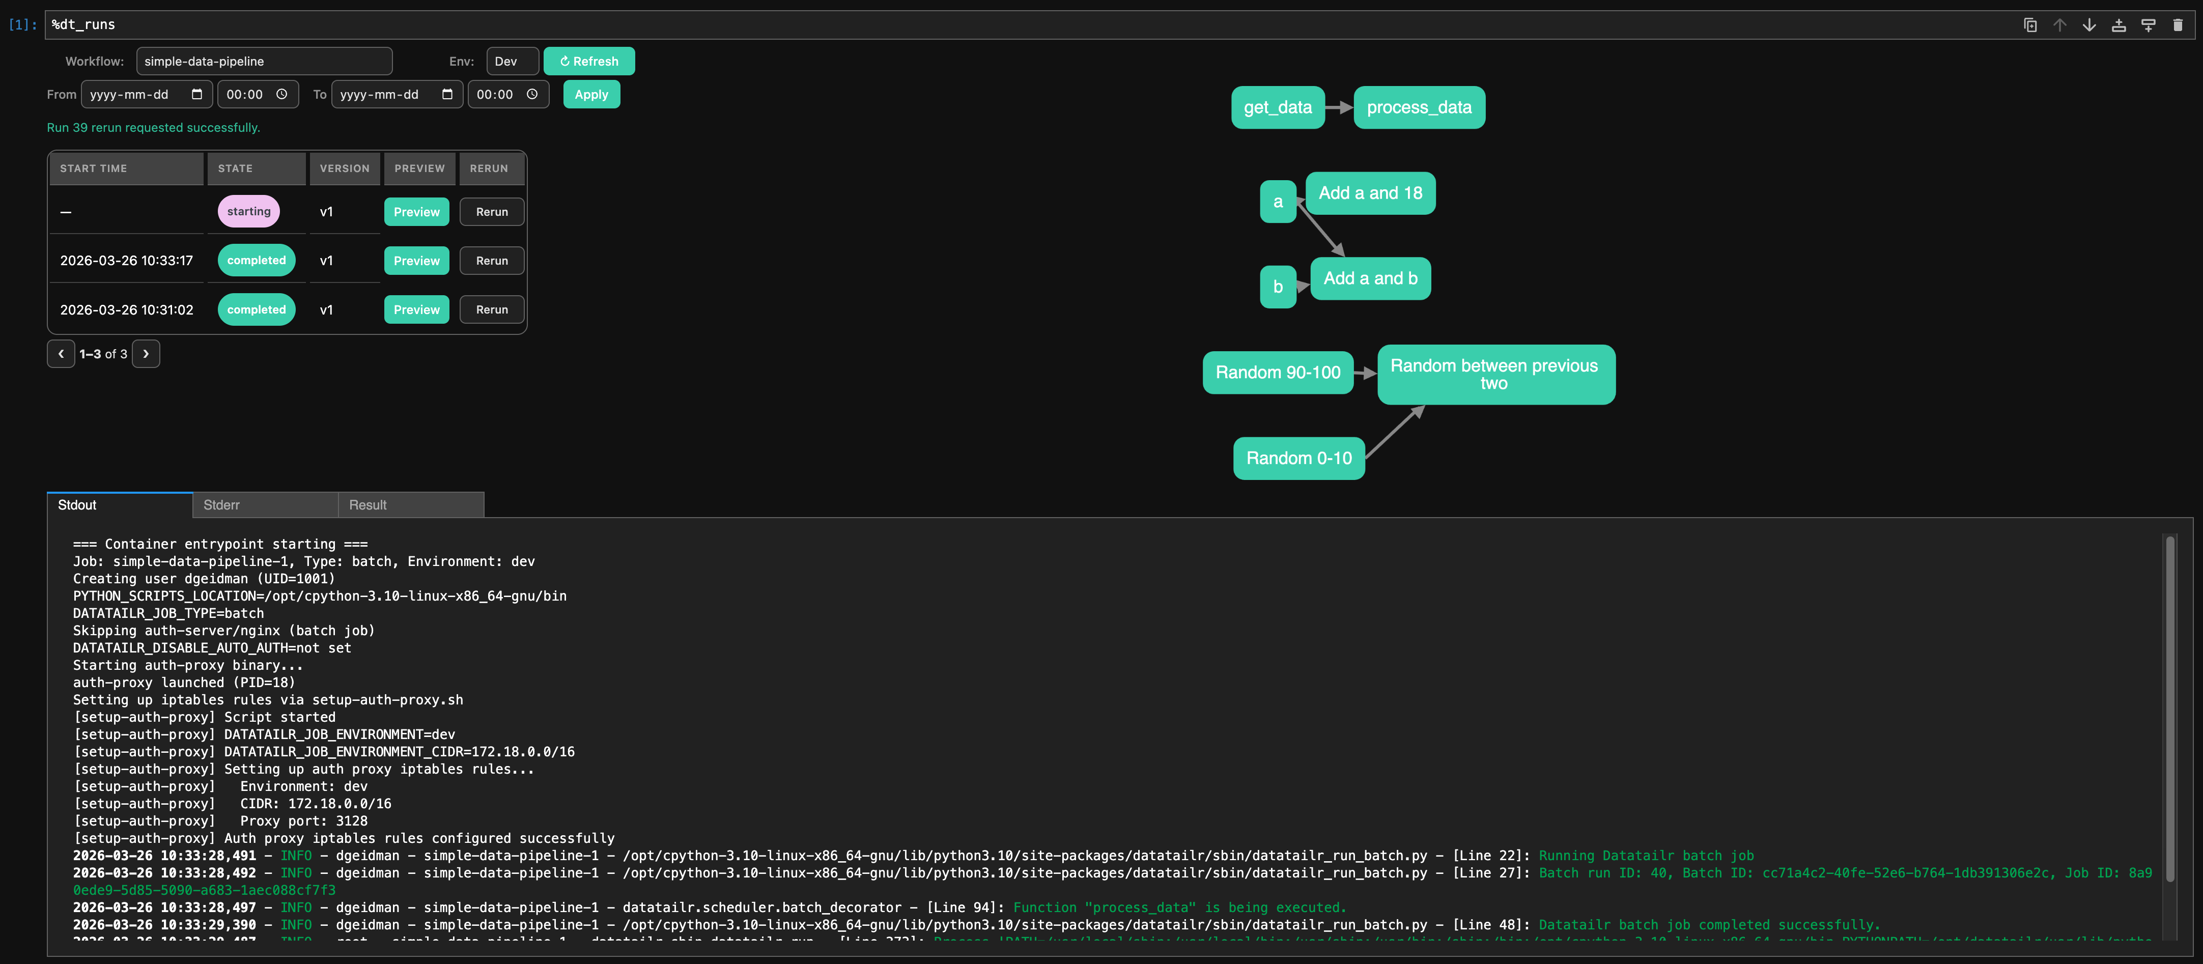Open the To time clock picker

tap(532, 94)
